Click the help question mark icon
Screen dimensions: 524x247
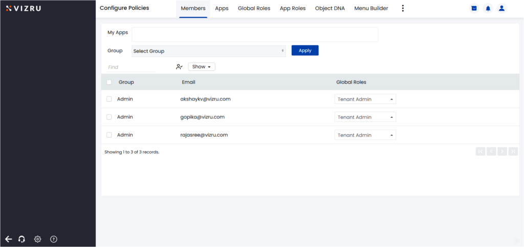[54, 239]
